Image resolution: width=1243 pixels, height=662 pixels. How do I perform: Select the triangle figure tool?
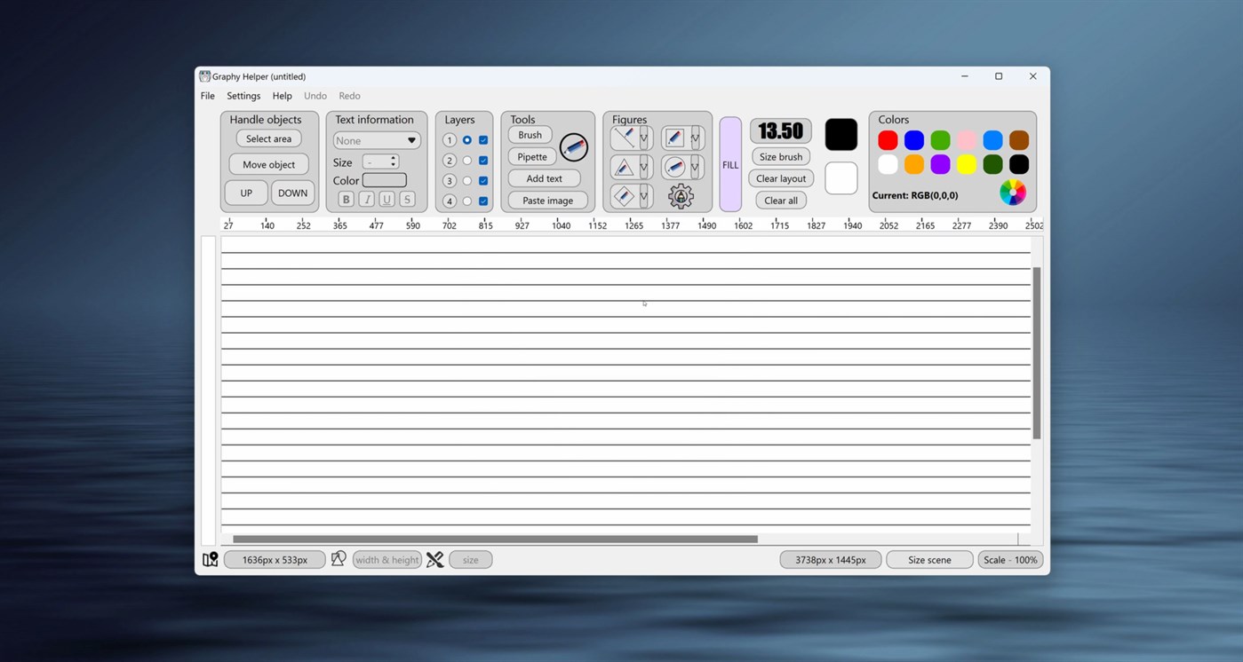(x=624, y=167)
